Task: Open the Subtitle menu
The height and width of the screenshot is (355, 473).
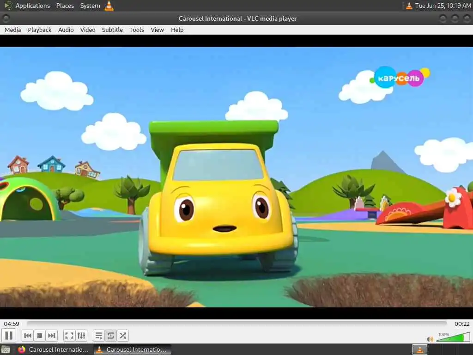Action: coord(112,30)
